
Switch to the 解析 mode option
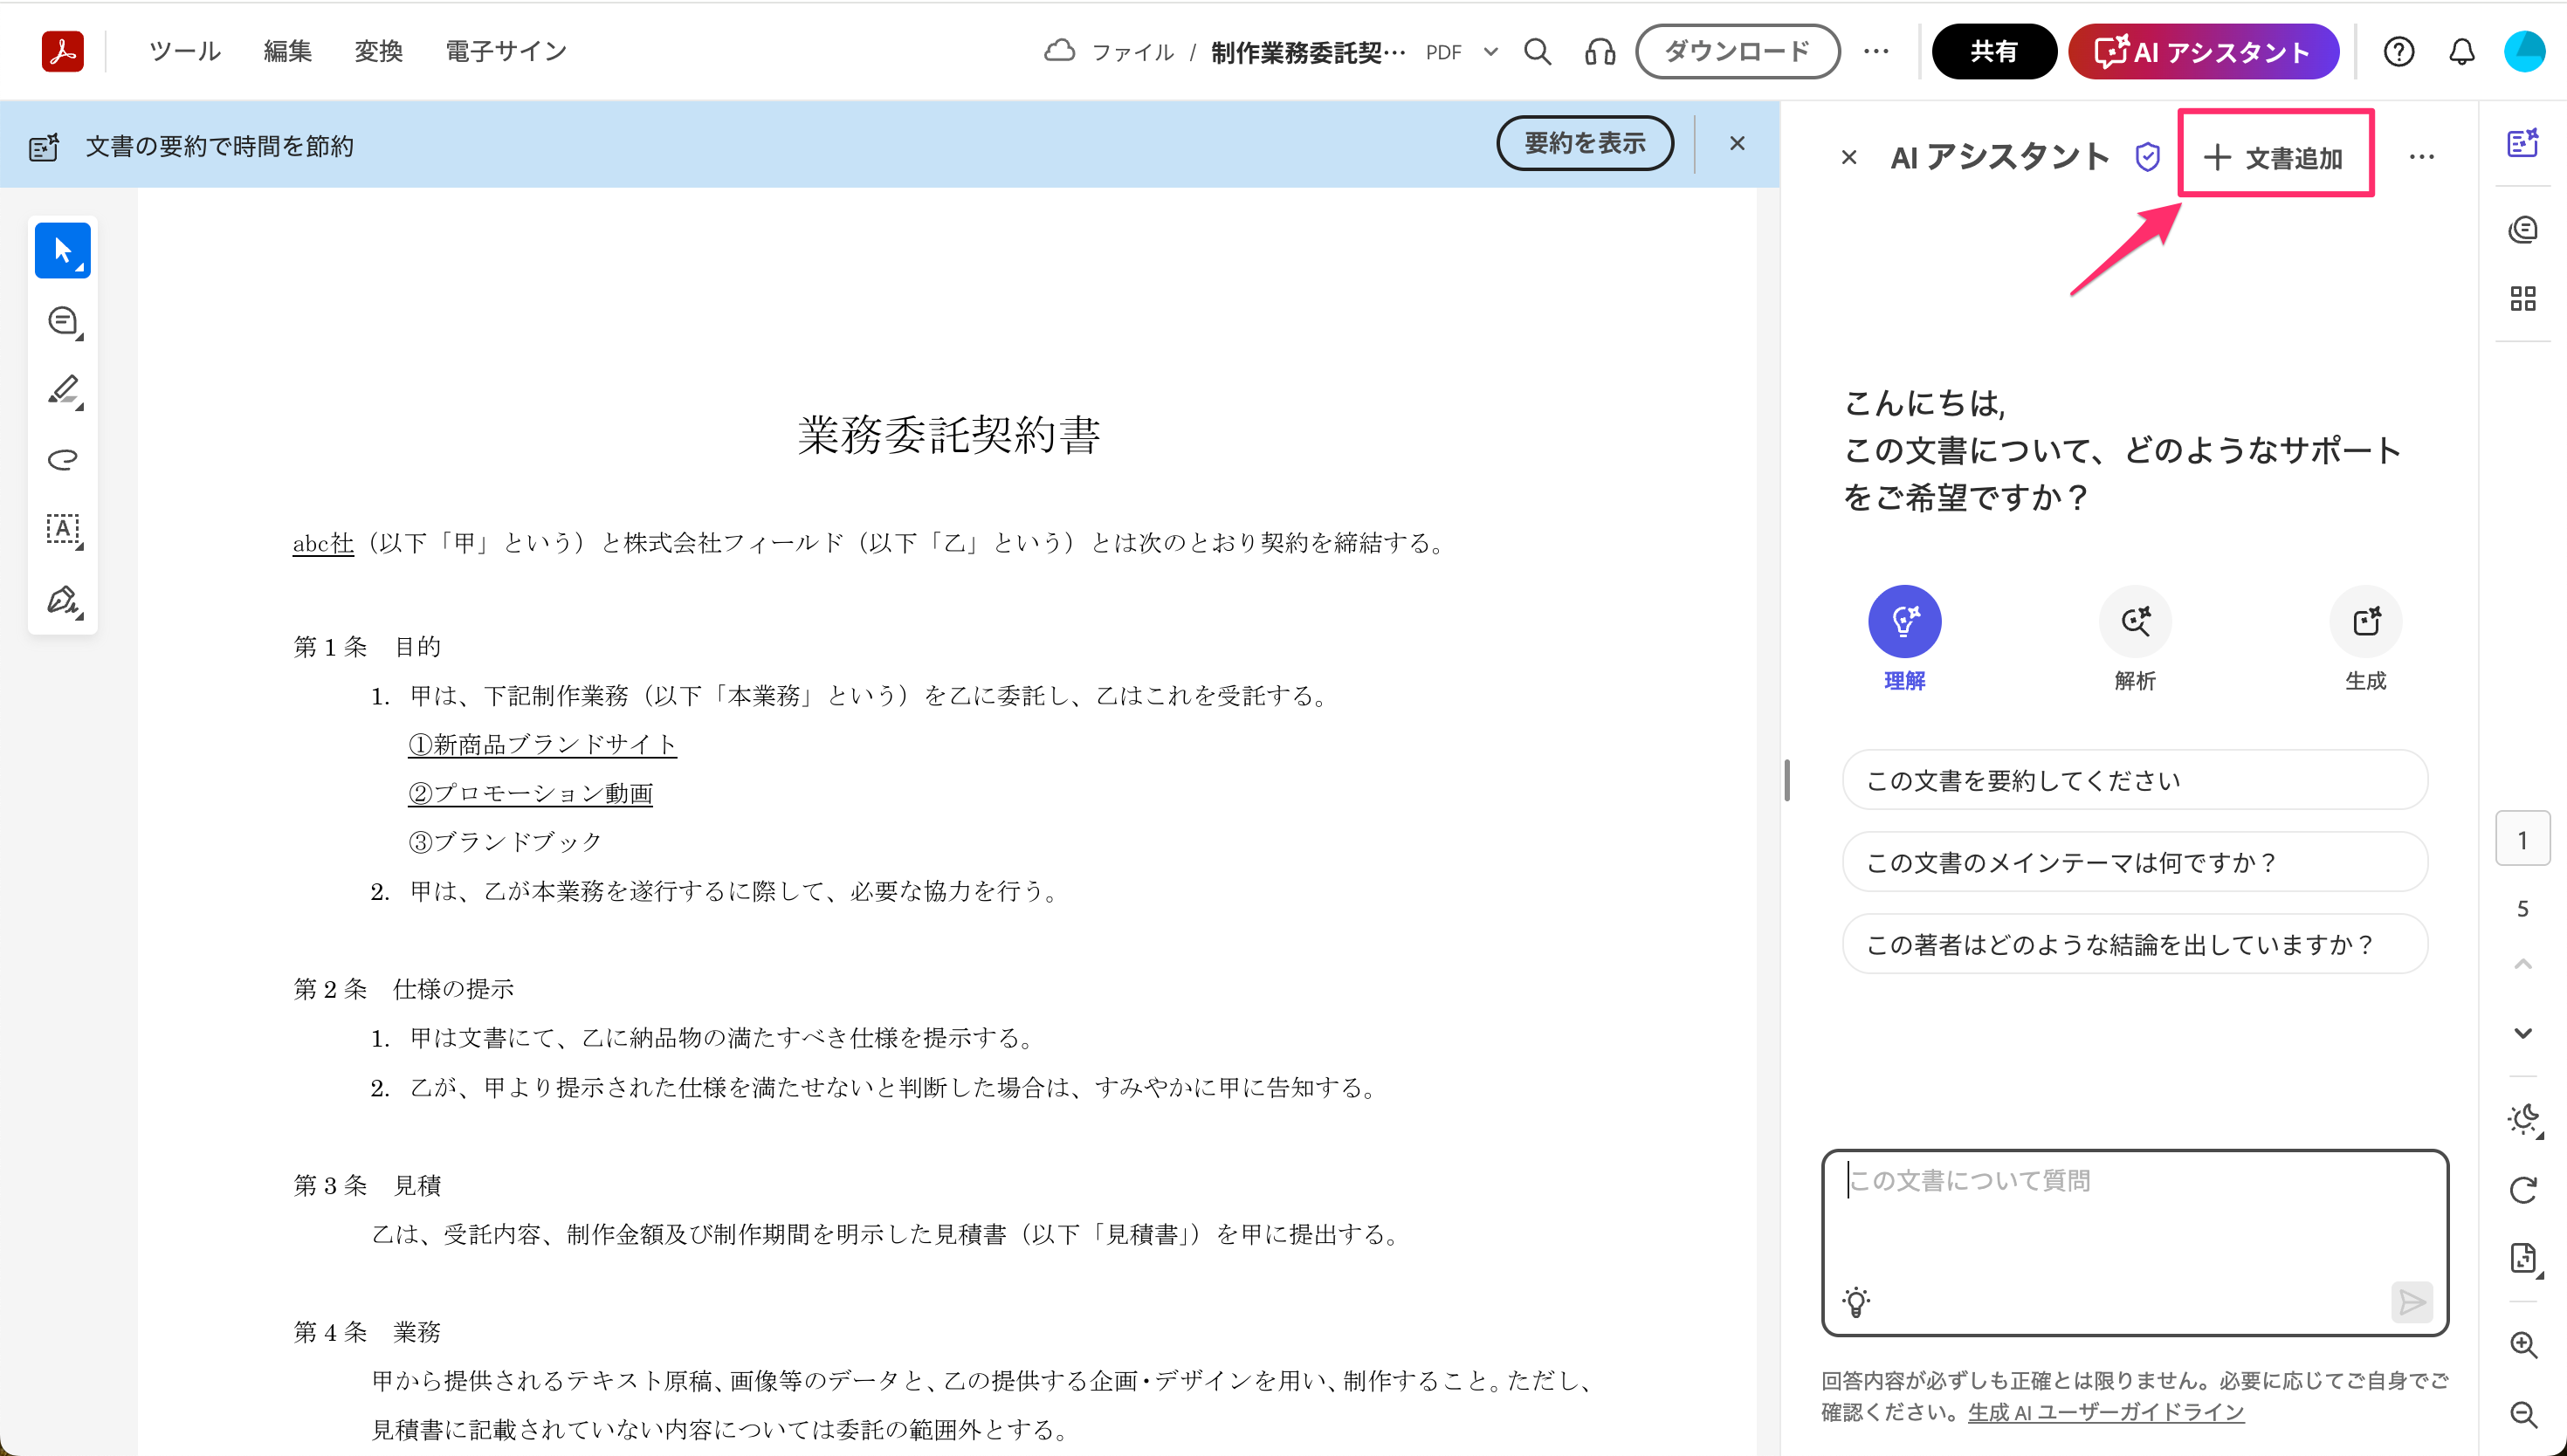click(2134, 622)
